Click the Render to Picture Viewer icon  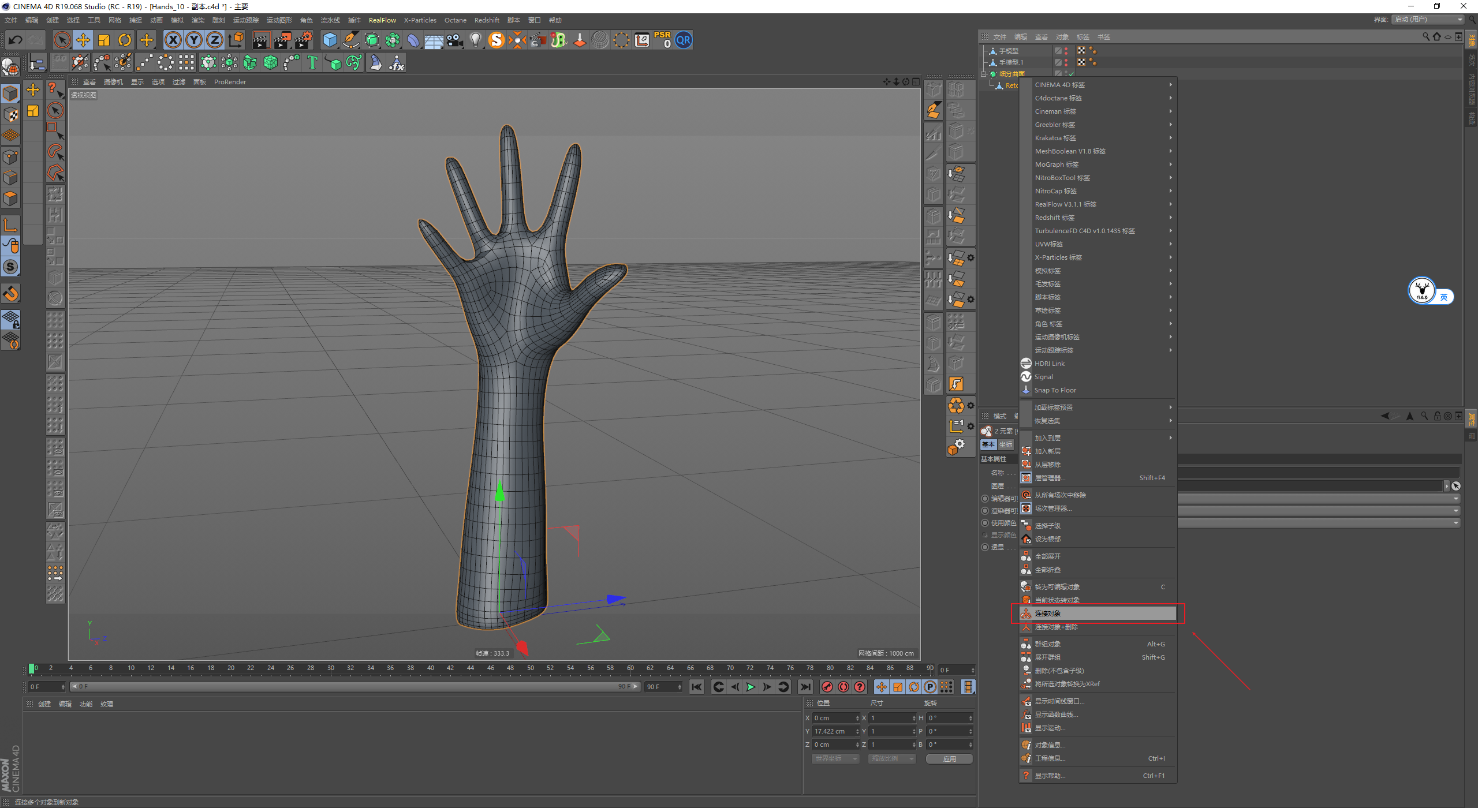pos(282,40)
